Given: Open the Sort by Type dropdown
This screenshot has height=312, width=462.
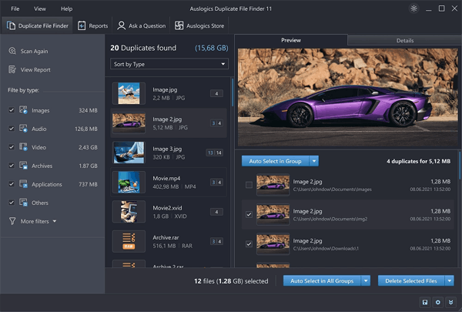Looking at the screenshot, I should click(169, 64).
